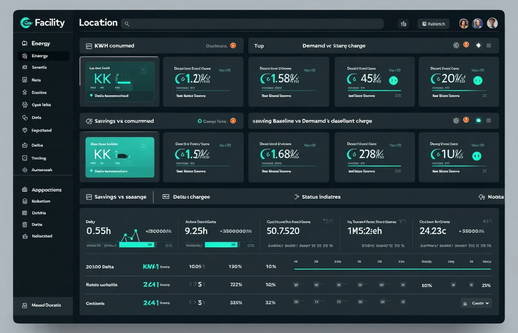The width and height of the screenshot is (518, 333).
Task: Click the magnifier search icon
Action: tap(127, 24)
